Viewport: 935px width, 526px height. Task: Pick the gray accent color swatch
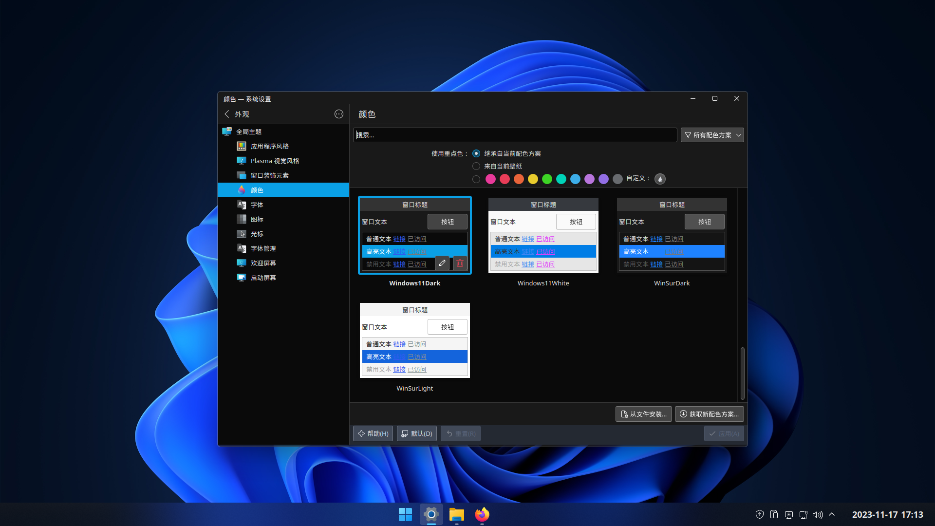pos(617,179)
